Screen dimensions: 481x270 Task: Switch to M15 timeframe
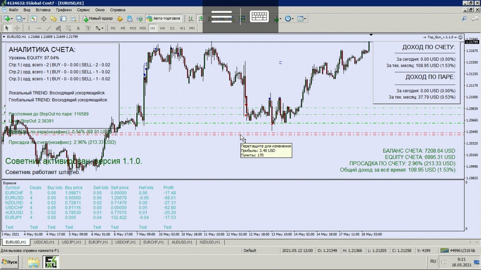(x=133, y=28)
